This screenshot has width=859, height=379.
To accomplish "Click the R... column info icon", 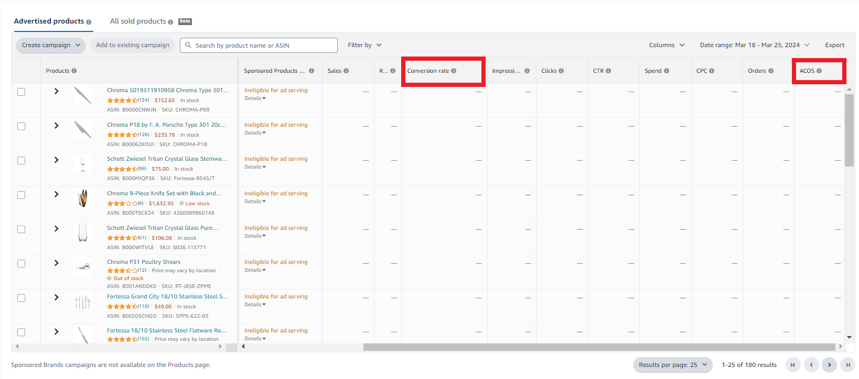I will click(393, 71).
